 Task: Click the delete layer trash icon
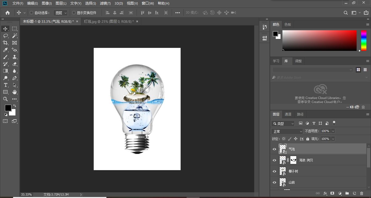click(x=361, y=193)
